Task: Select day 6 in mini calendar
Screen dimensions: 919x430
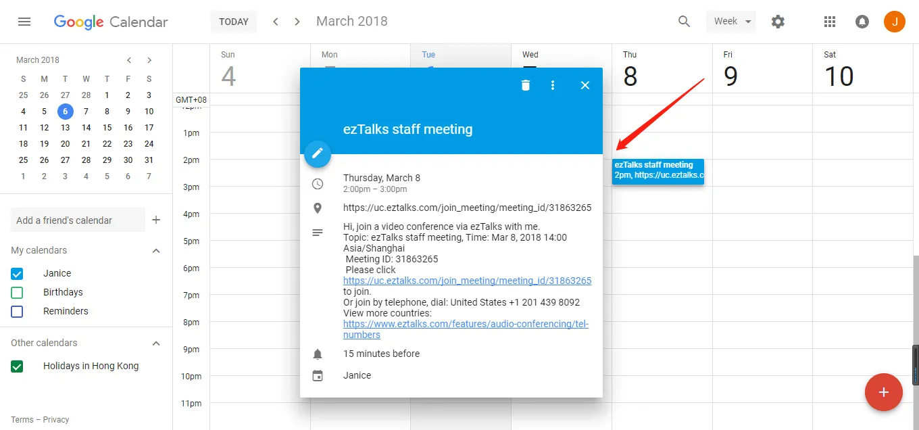Action: point(65,112)
